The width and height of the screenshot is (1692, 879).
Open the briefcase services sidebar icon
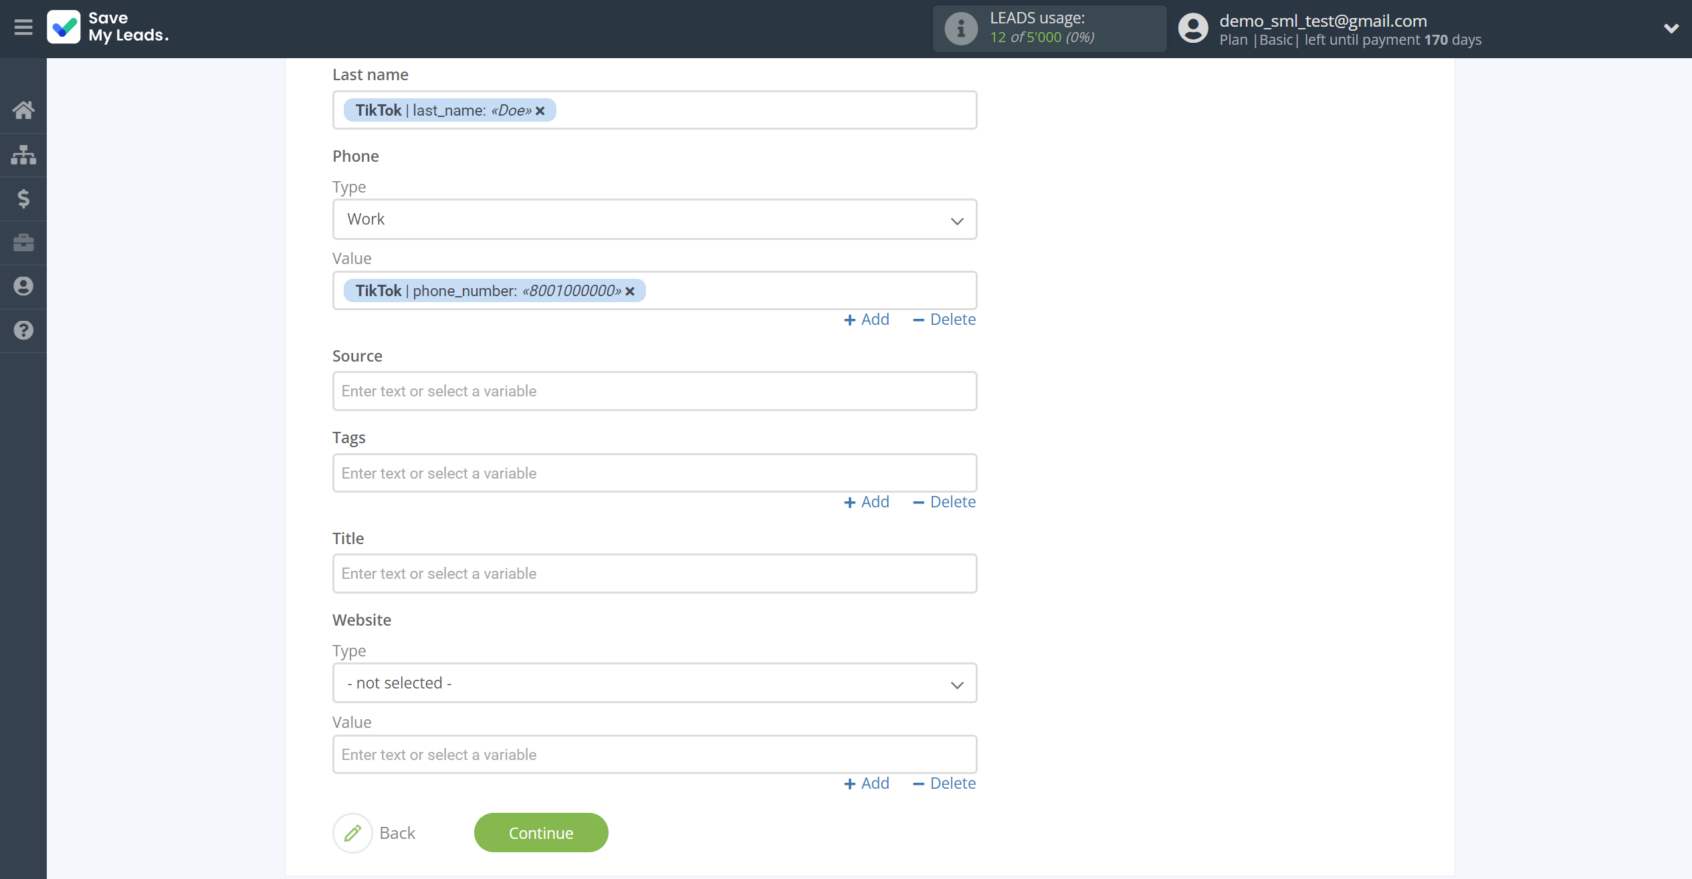[x=23, y=243]
